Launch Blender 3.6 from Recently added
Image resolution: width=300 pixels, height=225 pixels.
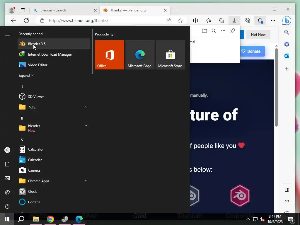point(54,44)
